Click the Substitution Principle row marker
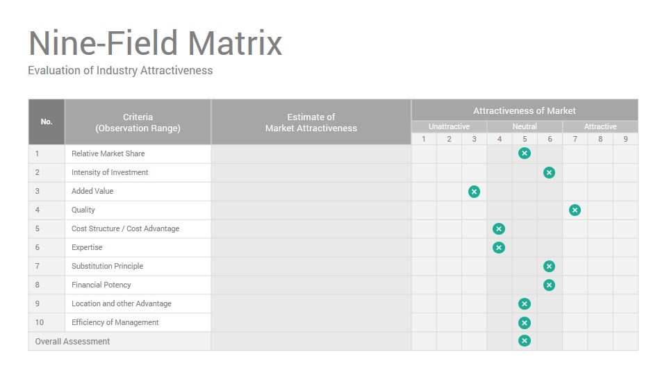Image resolution: width=667 pixels, height=375 pixels. (549, 266)
